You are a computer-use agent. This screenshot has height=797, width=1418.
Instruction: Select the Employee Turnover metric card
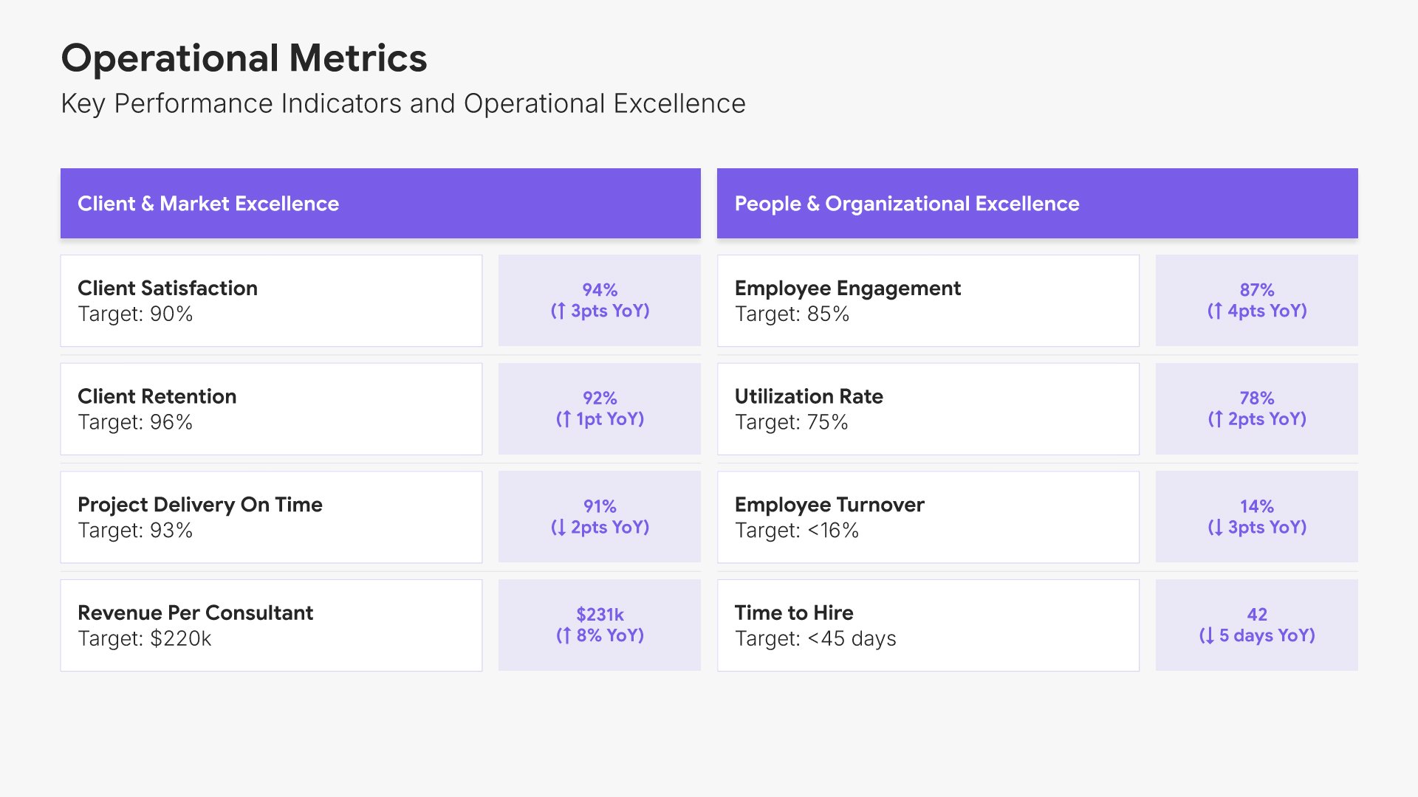click(x=928, y=517)
